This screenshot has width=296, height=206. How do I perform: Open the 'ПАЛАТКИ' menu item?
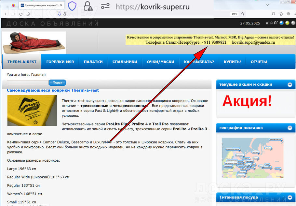pyautogui.click(x=93, y=62)
